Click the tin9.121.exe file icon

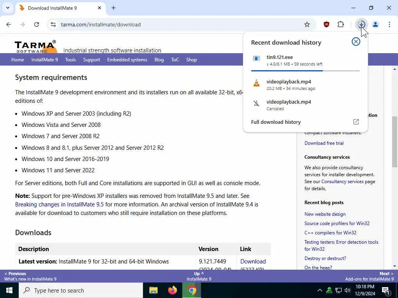pos(257,59)
